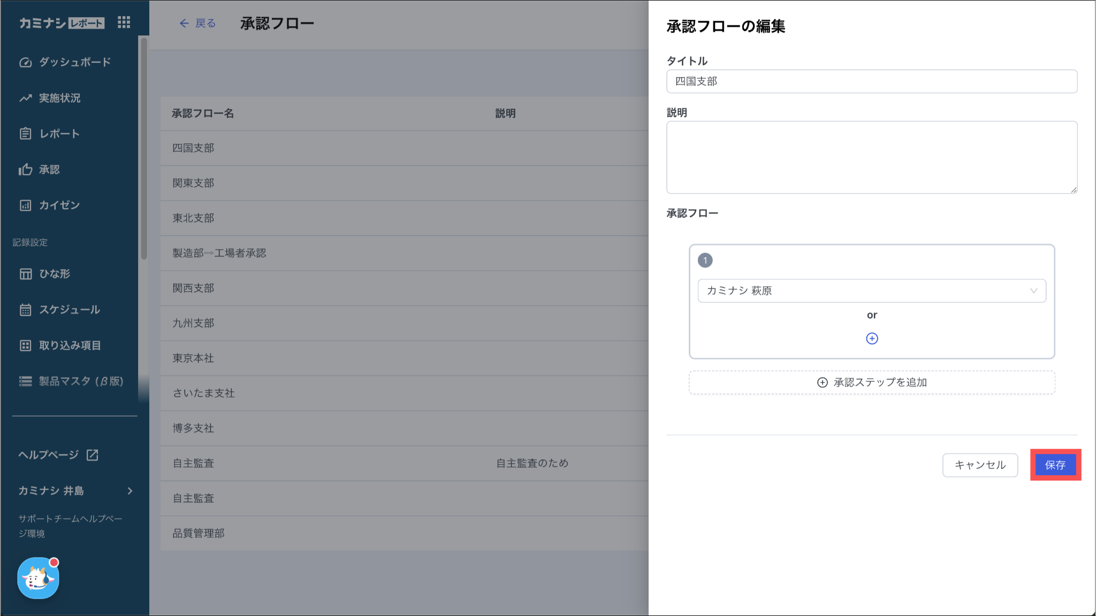This screenshot has height=616, width=1096.
Task: Click the Schedule calendar icon
Action: (x=25, y=310)
